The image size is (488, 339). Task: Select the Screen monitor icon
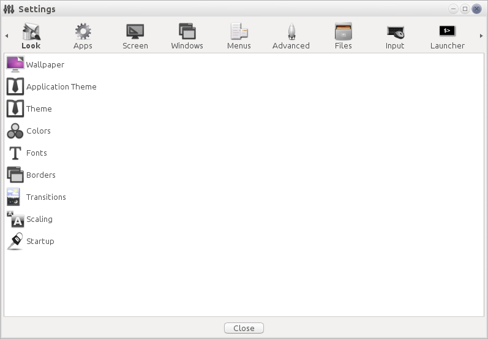point(135,31)
